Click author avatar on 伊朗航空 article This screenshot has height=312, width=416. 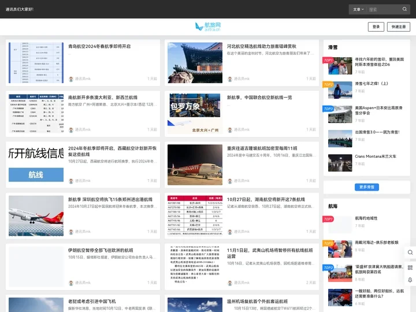click(71, 283)
